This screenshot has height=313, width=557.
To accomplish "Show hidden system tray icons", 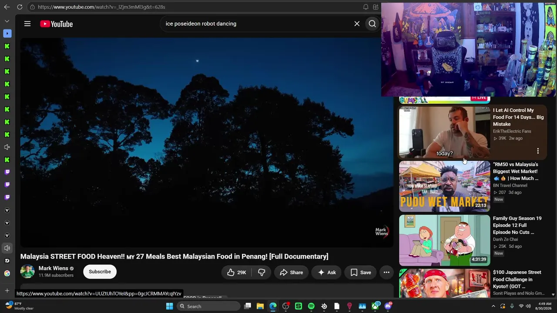I will 493,306.
